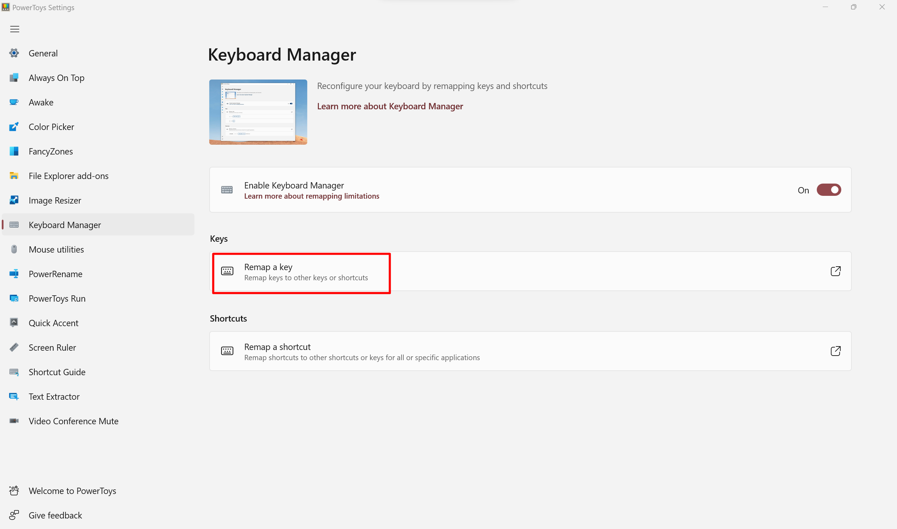Image resolution: width=897 pixels, height=529 pixels.
Task: Collapse the navigation with the hamburger menu
Action: pos(14,29)
